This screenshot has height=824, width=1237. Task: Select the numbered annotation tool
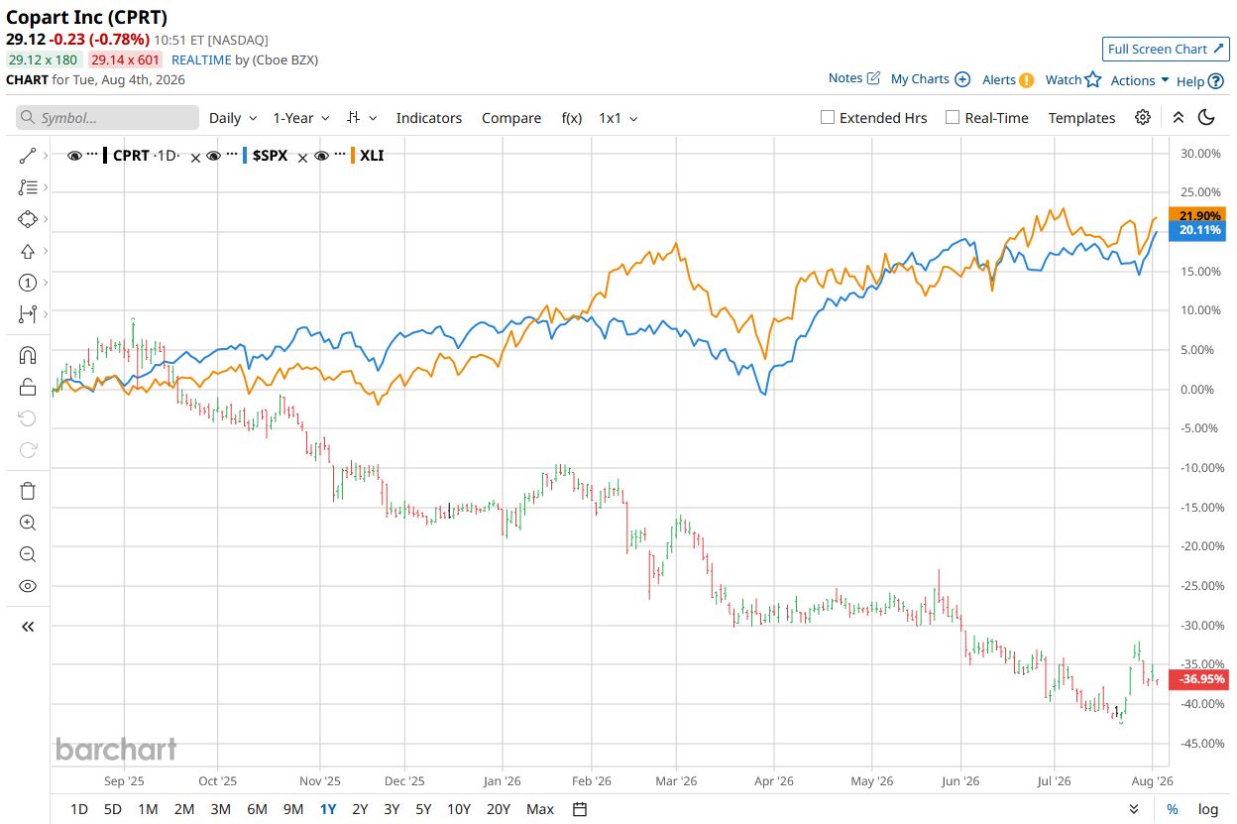[x=28, y=283]
